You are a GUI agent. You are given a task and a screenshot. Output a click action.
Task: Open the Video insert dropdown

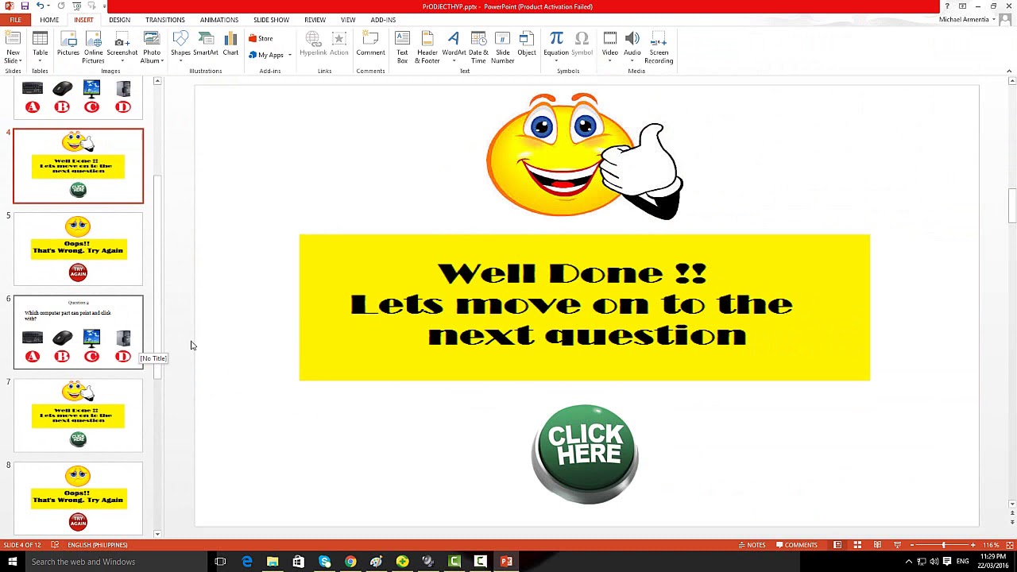point(609,60)
